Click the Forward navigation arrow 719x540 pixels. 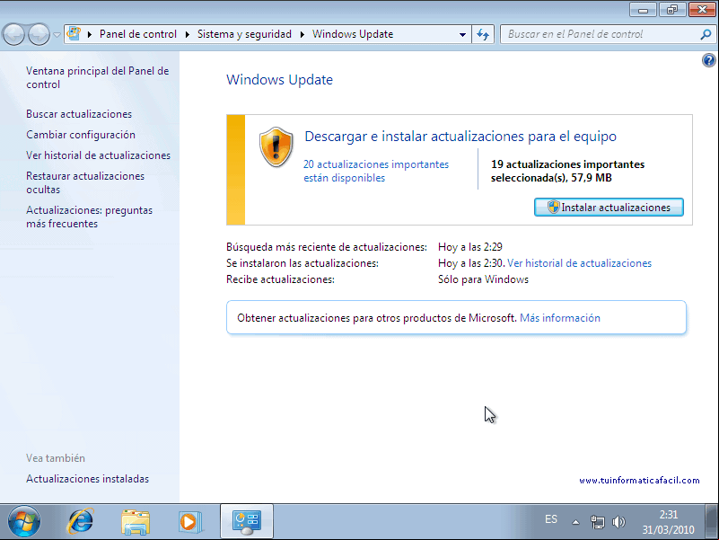39,34
